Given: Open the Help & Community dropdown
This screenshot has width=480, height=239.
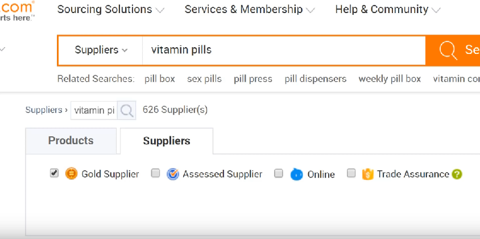Looking at the screenshot, I should click(387, 10).
